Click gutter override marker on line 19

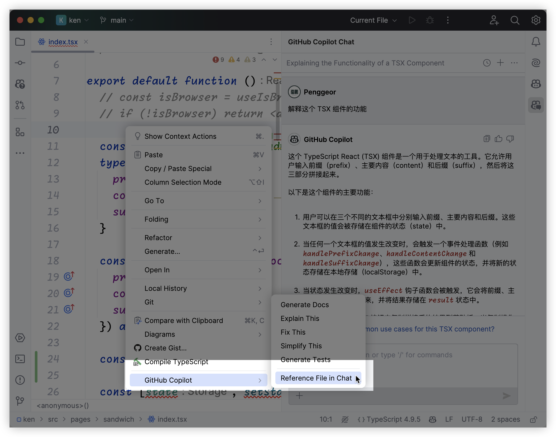[x=69, y=276]
